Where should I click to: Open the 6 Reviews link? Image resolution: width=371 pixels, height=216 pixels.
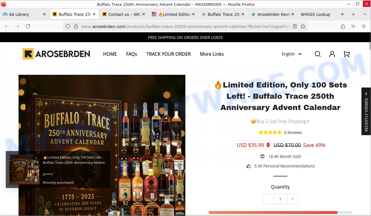pos(293,133)
